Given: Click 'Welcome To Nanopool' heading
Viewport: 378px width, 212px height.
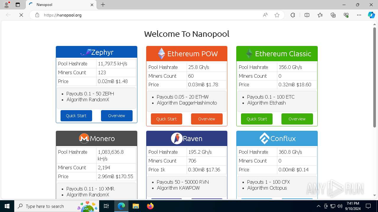Looking at the screenshot, I should tap(187, 34).
